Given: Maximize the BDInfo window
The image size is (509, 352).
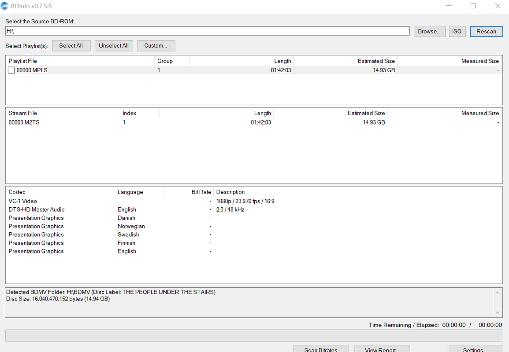Looking at the screenshot, I should (473, 6).
